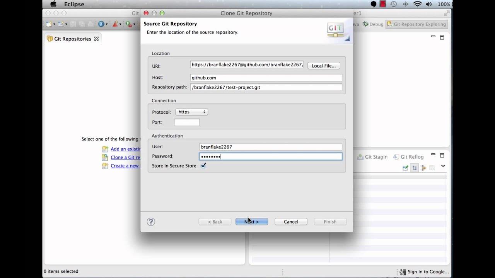Click the red film strip menu bar icon
The width and height of the screenshot is (495, 278).
tap(383, 4)
